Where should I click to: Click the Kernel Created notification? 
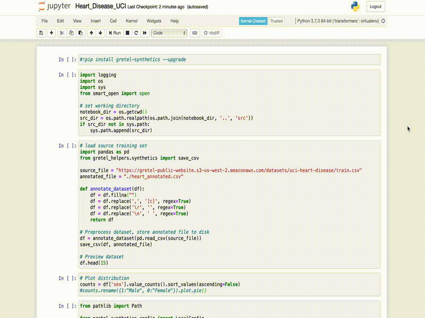pos(253,21)
